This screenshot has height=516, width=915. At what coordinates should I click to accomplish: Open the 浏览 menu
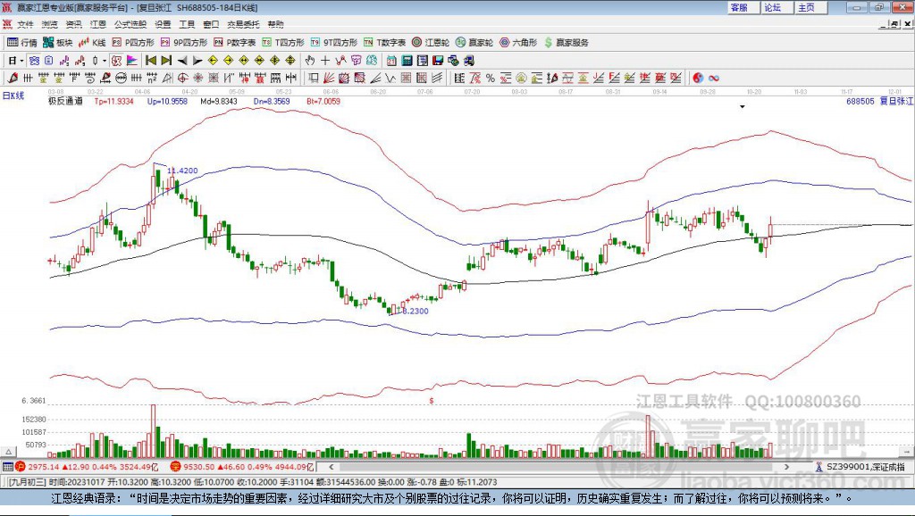(50, 24)
